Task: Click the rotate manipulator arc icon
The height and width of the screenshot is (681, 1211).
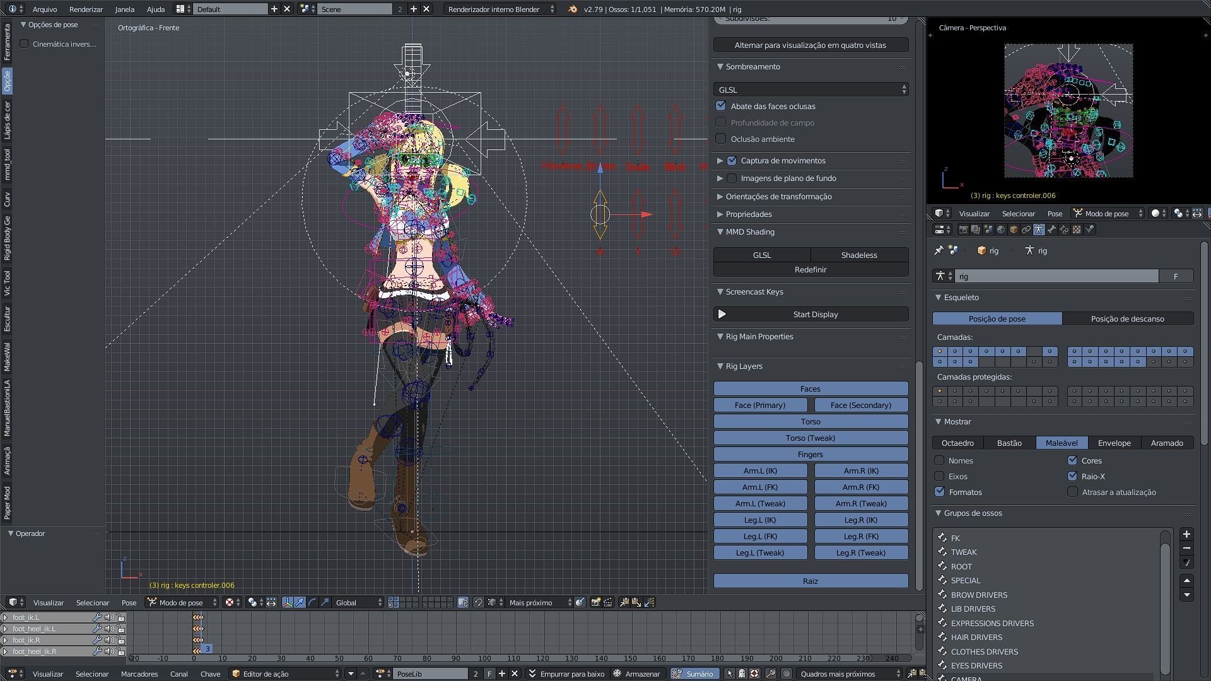Action: click(312, 602)
